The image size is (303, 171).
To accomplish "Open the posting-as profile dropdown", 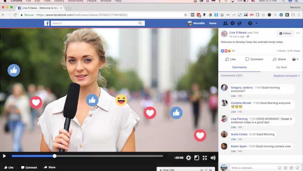I will point(295,59).
